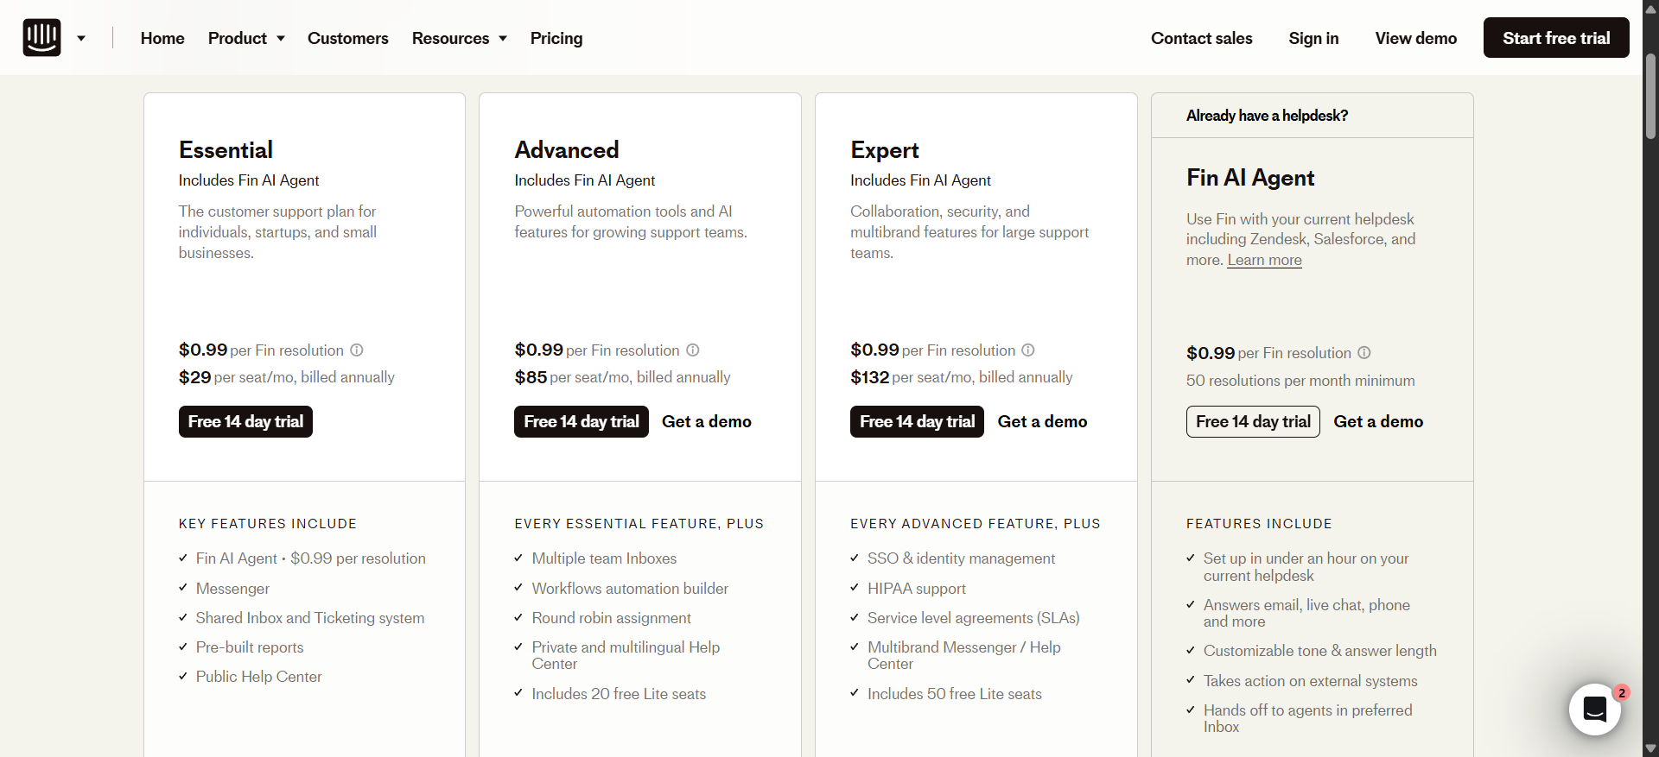
Task: Click the scrollbar down arrow
Action: point(1649,748)
